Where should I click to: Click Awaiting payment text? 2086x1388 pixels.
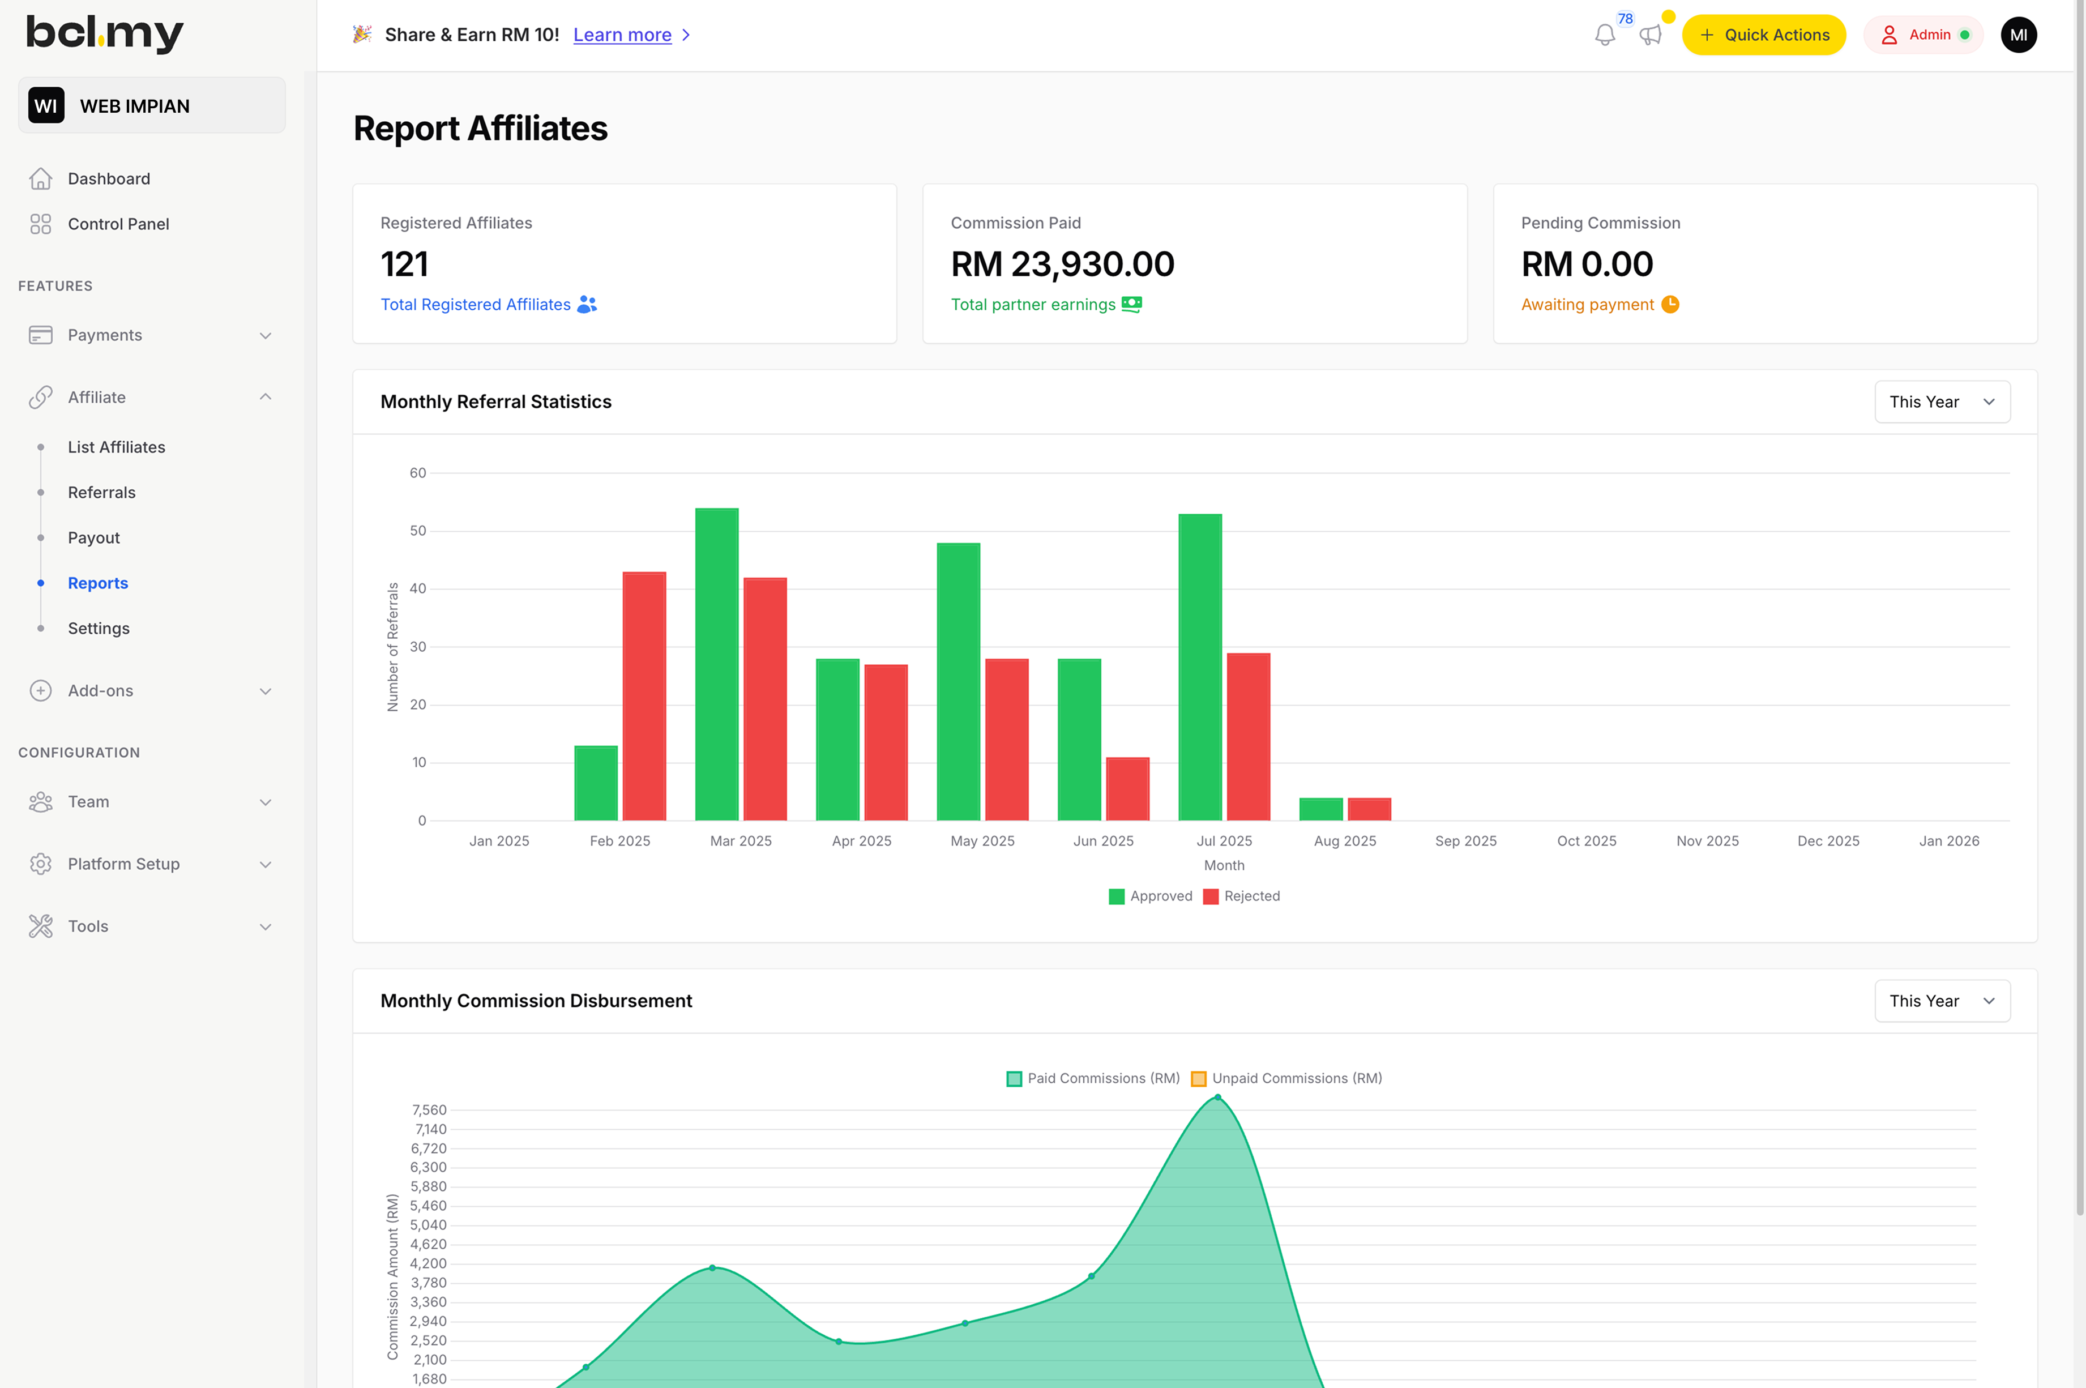tap(1587, 305)
